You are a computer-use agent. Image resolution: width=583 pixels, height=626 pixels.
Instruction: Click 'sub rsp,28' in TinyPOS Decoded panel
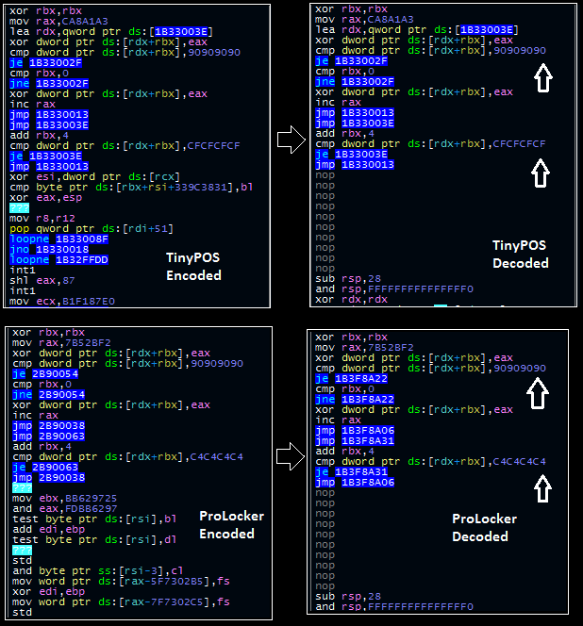(x=348, y=279)
